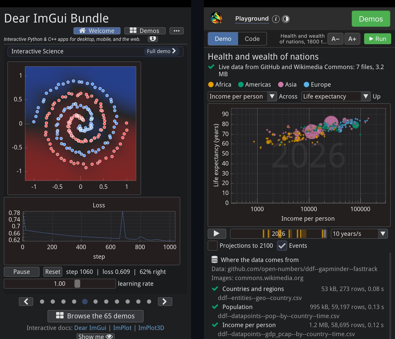This screenshot has width=395, height=339.
Task: Toggle the dark/light contrast theme icon
Action: pyautogui.click(x=286, y=19)
